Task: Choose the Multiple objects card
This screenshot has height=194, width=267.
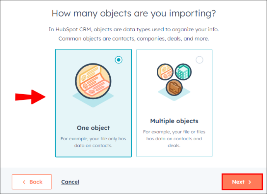Action: (174, 103)
